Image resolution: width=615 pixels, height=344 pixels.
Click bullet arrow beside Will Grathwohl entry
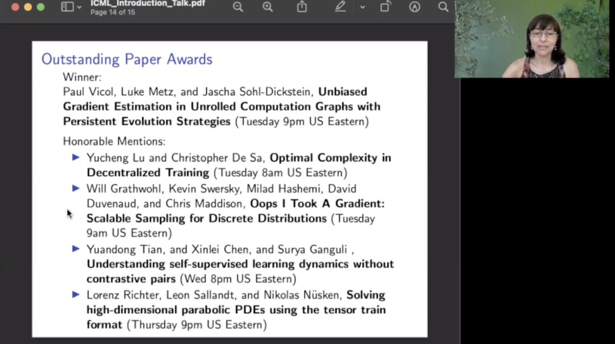(76, 188)
